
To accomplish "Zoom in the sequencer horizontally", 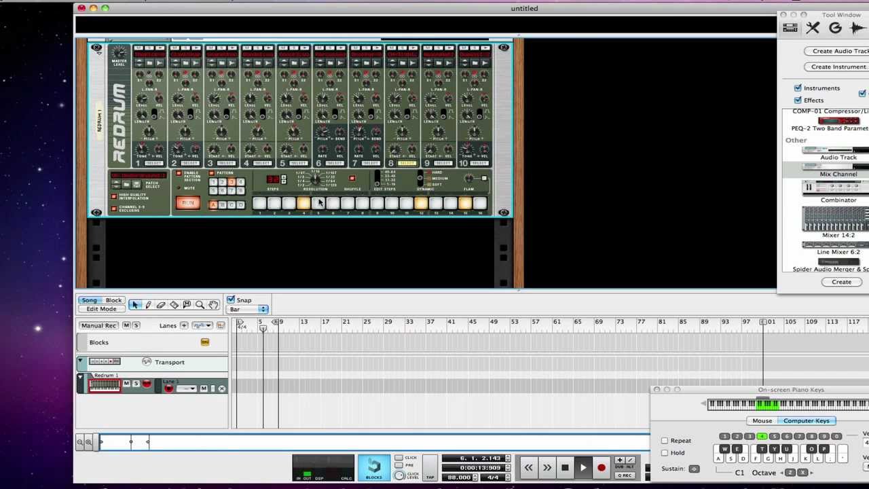I will [88, 442].
